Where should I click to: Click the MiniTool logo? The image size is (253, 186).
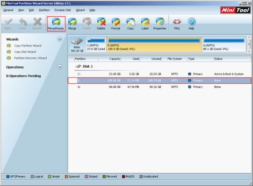click(235, 10)
